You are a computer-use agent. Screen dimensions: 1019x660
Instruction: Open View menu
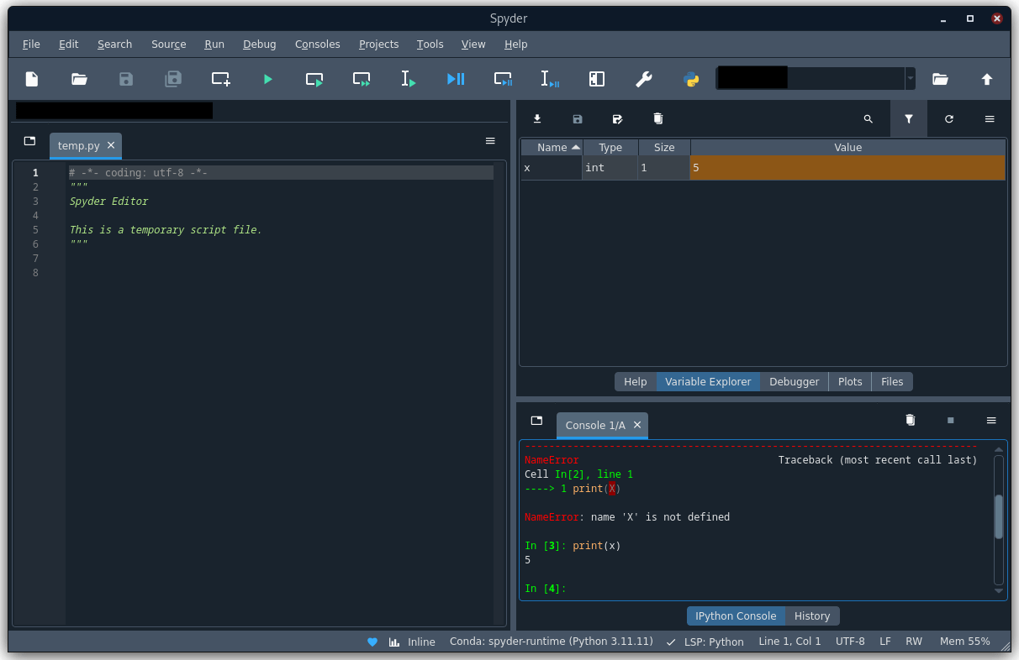coord(473,44)
